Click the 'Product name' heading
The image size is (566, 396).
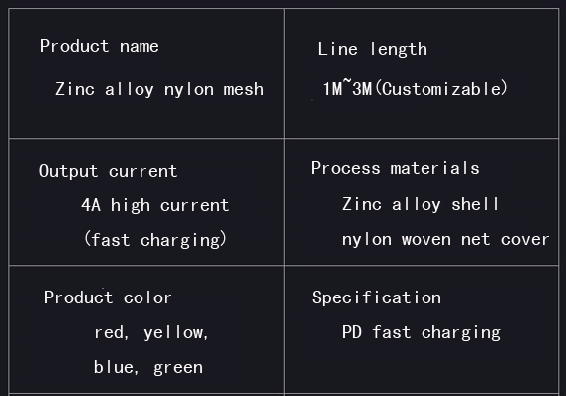click(100, 46)
